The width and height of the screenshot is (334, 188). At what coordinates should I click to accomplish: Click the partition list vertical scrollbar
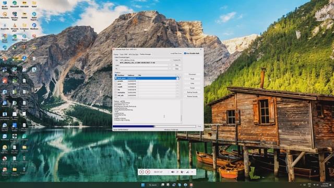pyautogui.click(x=181, y=86)
